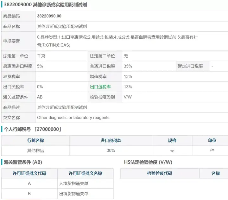This screenshot has height=200, width=228.
Task: Click the green 出口退税率 link
Action: coord(100,87)
